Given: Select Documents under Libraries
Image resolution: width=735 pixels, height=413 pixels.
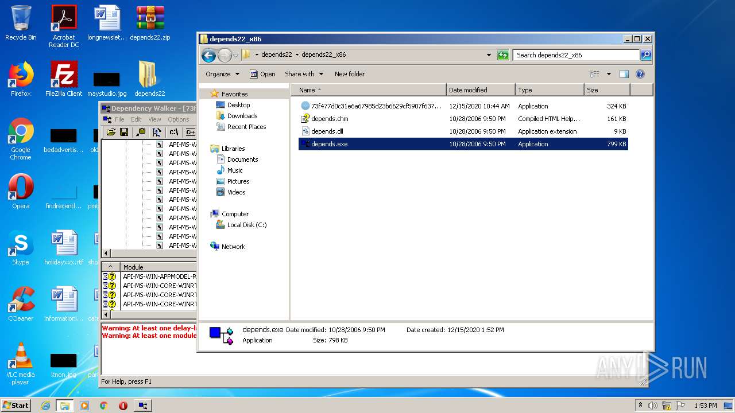Looking at the screenshot, I should (x=242, y=159).
